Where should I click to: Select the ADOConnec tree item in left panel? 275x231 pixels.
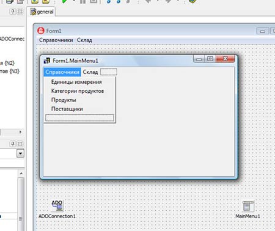tap(12, 38)
